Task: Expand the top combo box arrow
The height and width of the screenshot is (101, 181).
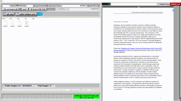Action: click(x=157, y=4)
